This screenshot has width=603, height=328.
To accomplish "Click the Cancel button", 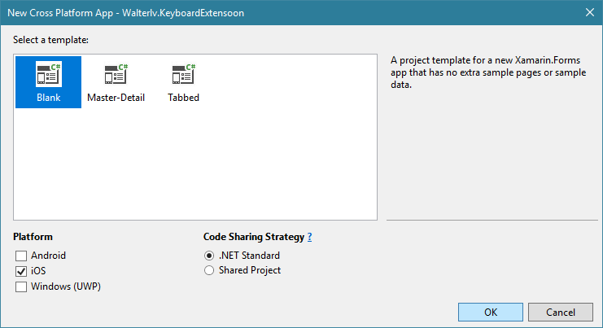I will click(561, 312).
